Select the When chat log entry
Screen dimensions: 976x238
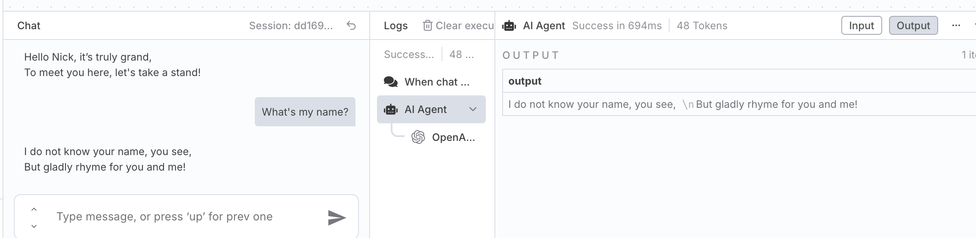point(431,82)
